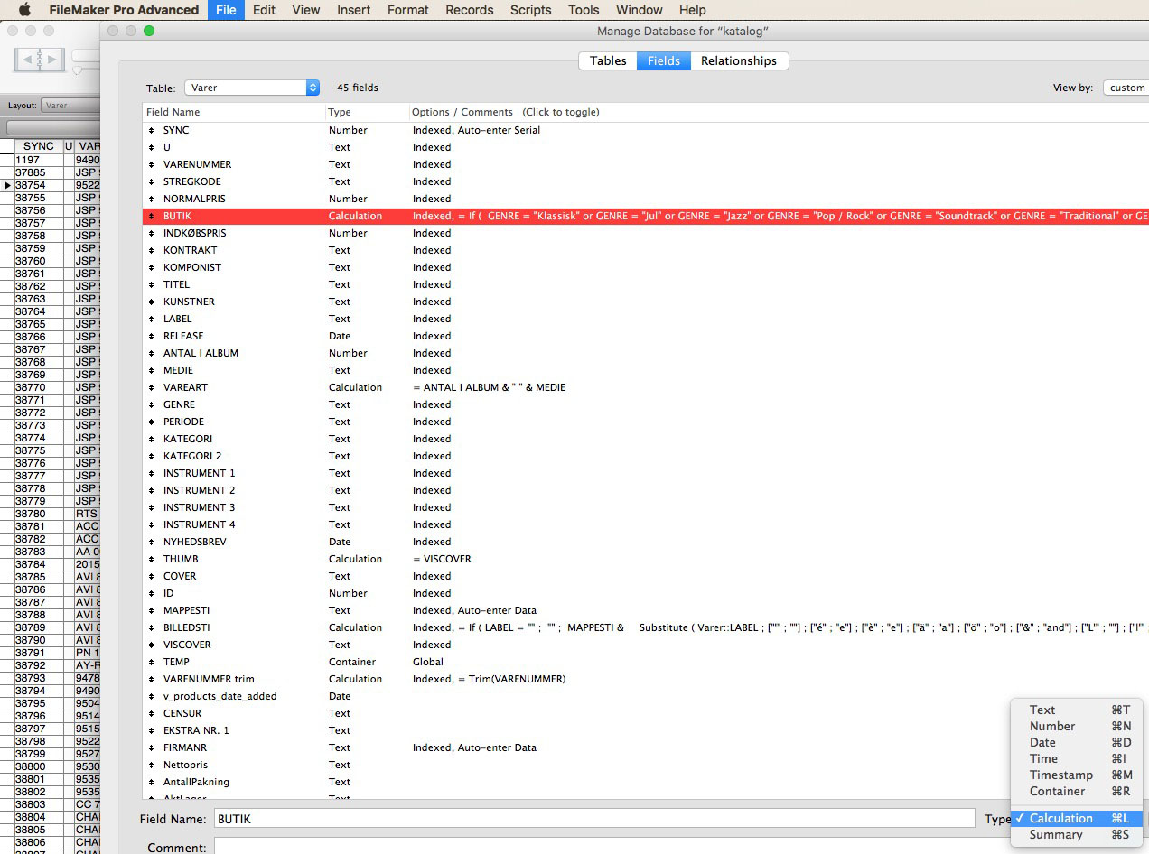This screenshot has height=854, width=1149.
Task: Open the Records menu
Action: pos(469,10)
